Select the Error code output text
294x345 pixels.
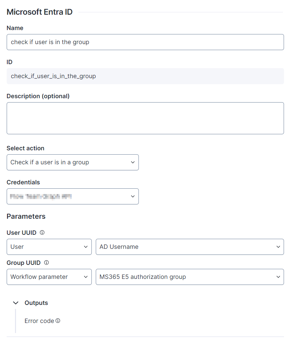(x=39, y=321)
